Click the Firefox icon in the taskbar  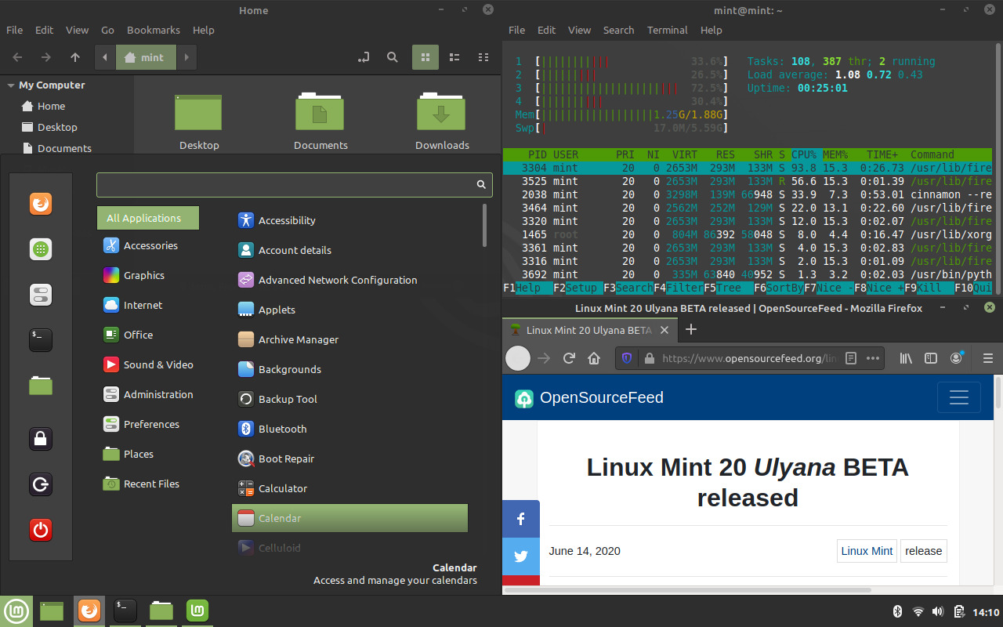[89, 611]
